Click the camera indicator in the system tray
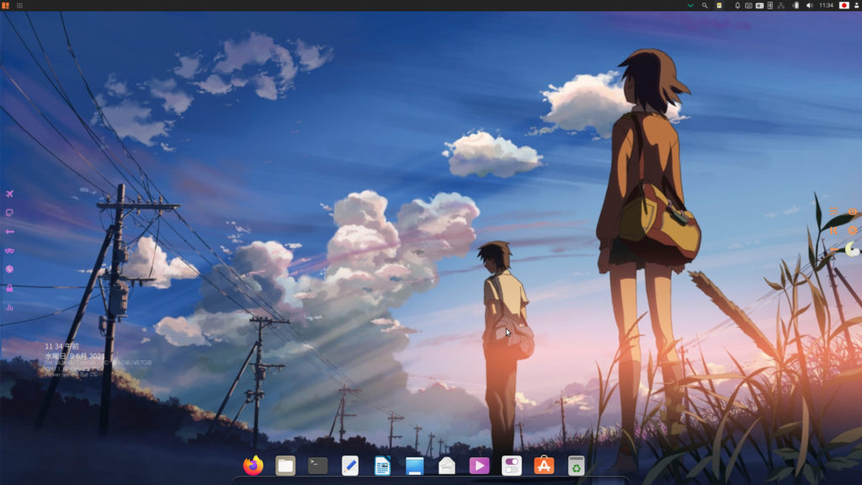Screen dimensions: 862x485 click(x=759, y=7)
